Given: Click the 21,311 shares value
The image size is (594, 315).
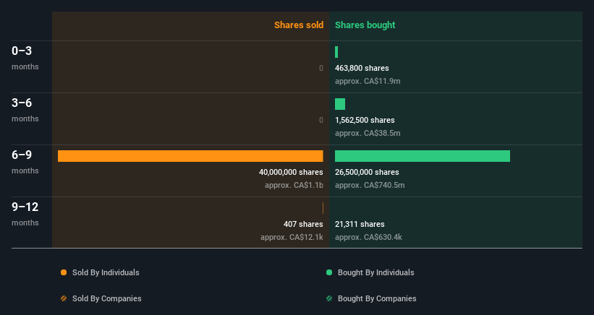Looking at the screenshot, I should (360, 224).
